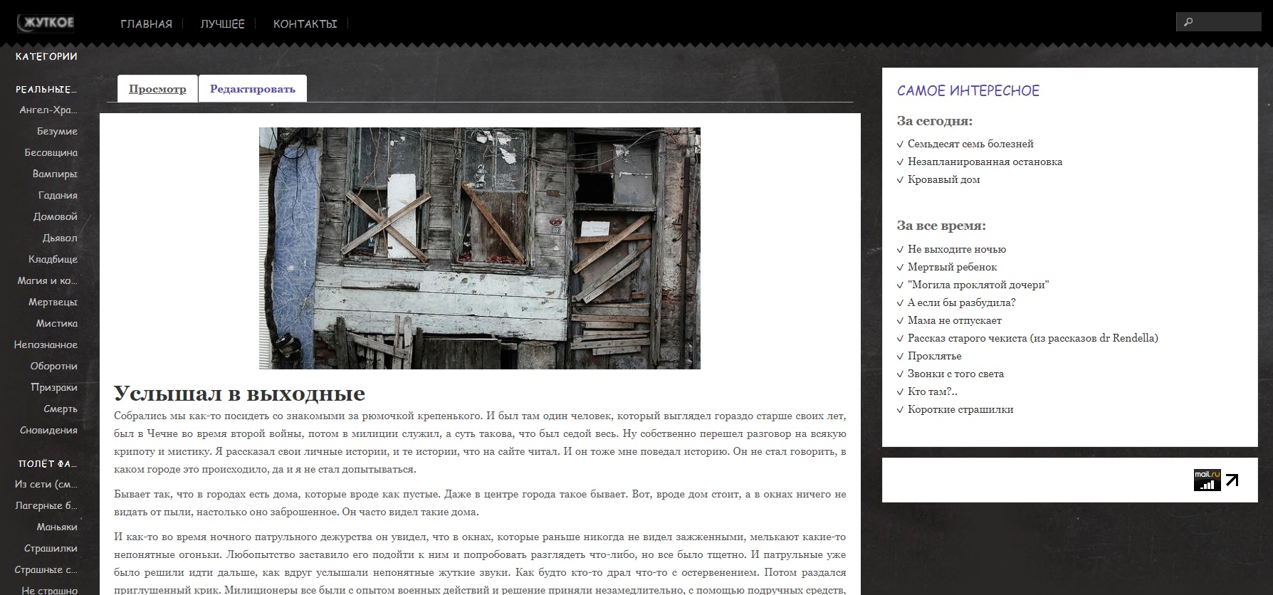Image resolution: width=1273 pixels, height=595 pixels.
Task: Open the Маньяки category
Action: [57, 527]
